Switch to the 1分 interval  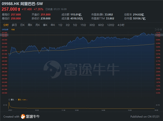pos(60,25)
